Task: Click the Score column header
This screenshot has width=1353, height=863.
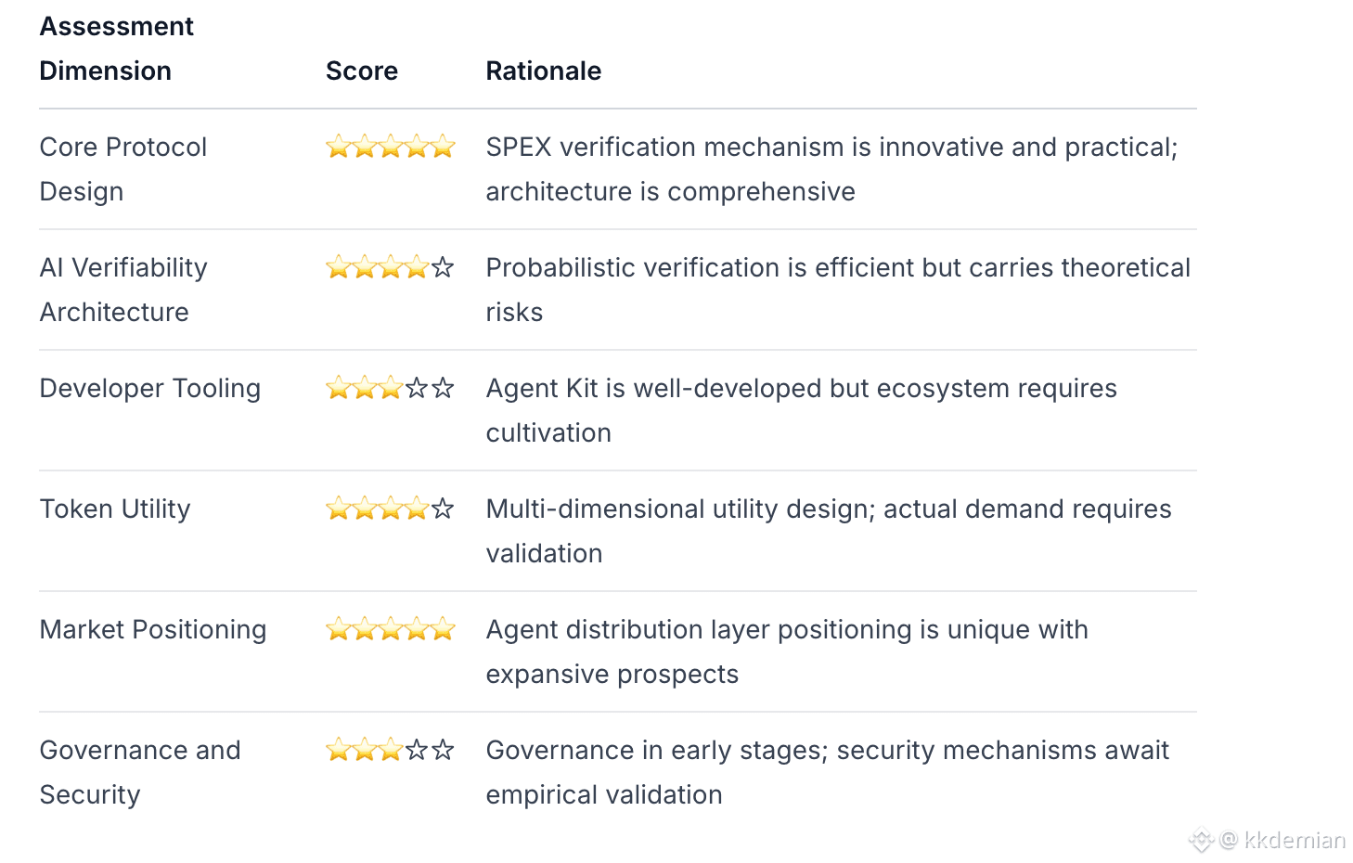Action: click(362, 71)
